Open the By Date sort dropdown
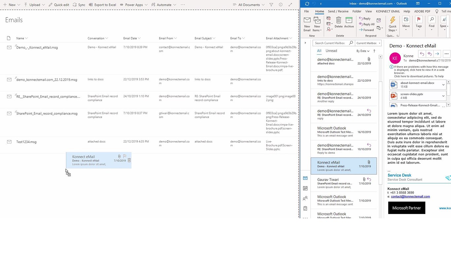The width and height of the screenshot is (451, 254). [363, 51]
